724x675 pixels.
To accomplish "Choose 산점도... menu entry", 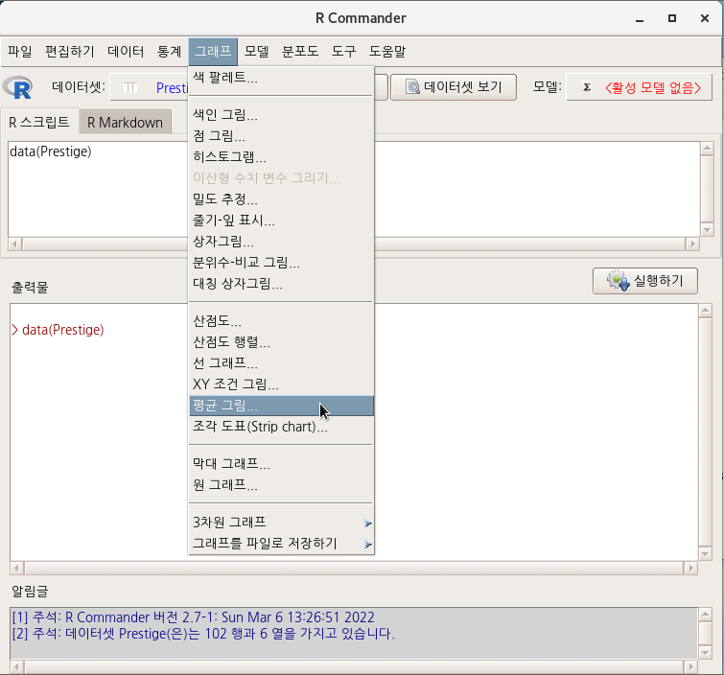I will coord(281,321).
